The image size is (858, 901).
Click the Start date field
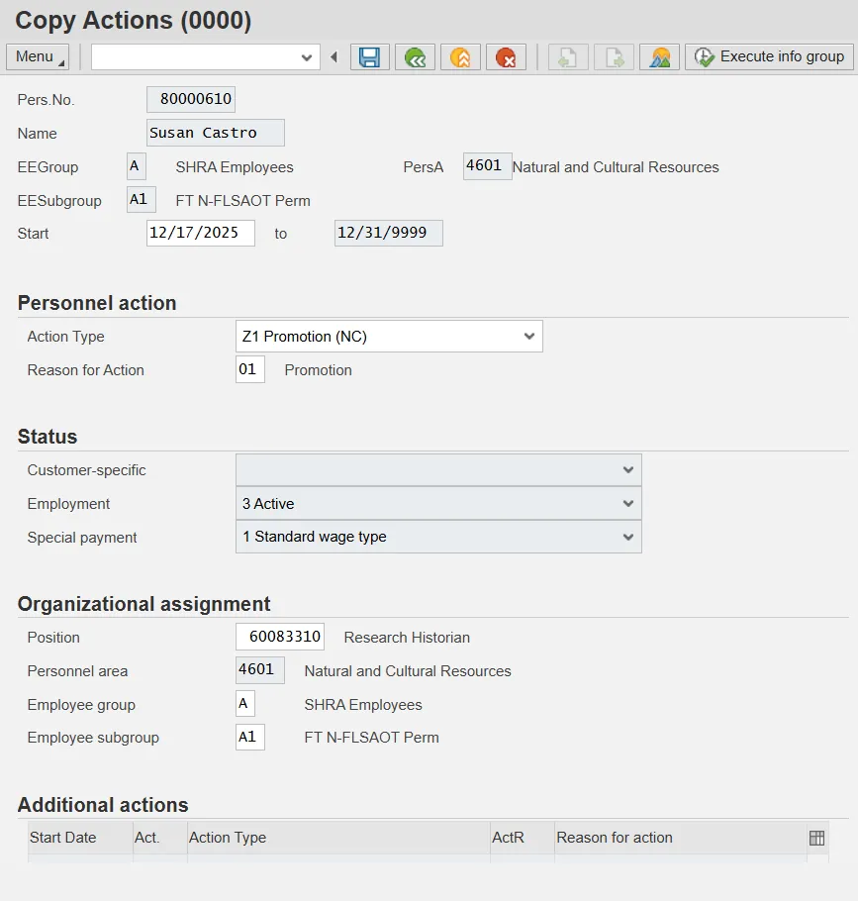tap(200, 234)
